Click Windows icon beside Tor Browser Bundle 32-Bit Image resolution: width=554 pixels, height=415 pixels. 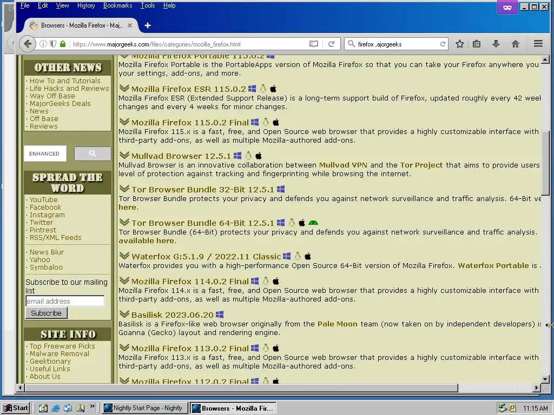pyautogui.click(x=281, y=189)
